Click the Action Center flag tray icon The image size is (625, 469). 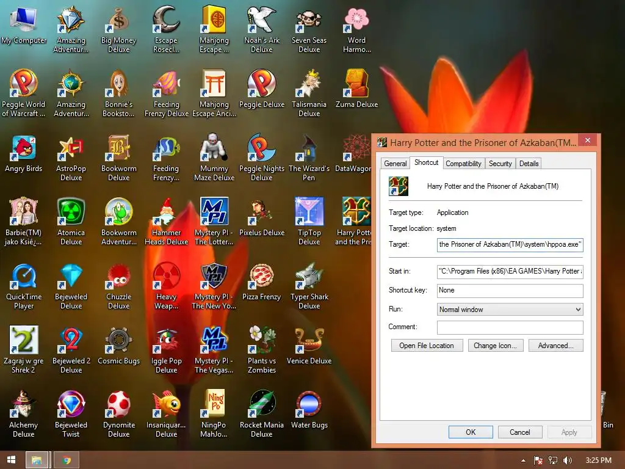[538, 460]
